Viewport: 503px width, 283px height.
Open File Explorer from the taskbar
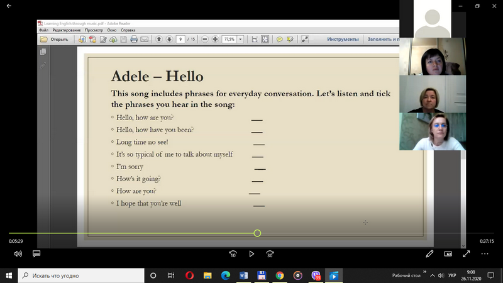coord(207,275)
